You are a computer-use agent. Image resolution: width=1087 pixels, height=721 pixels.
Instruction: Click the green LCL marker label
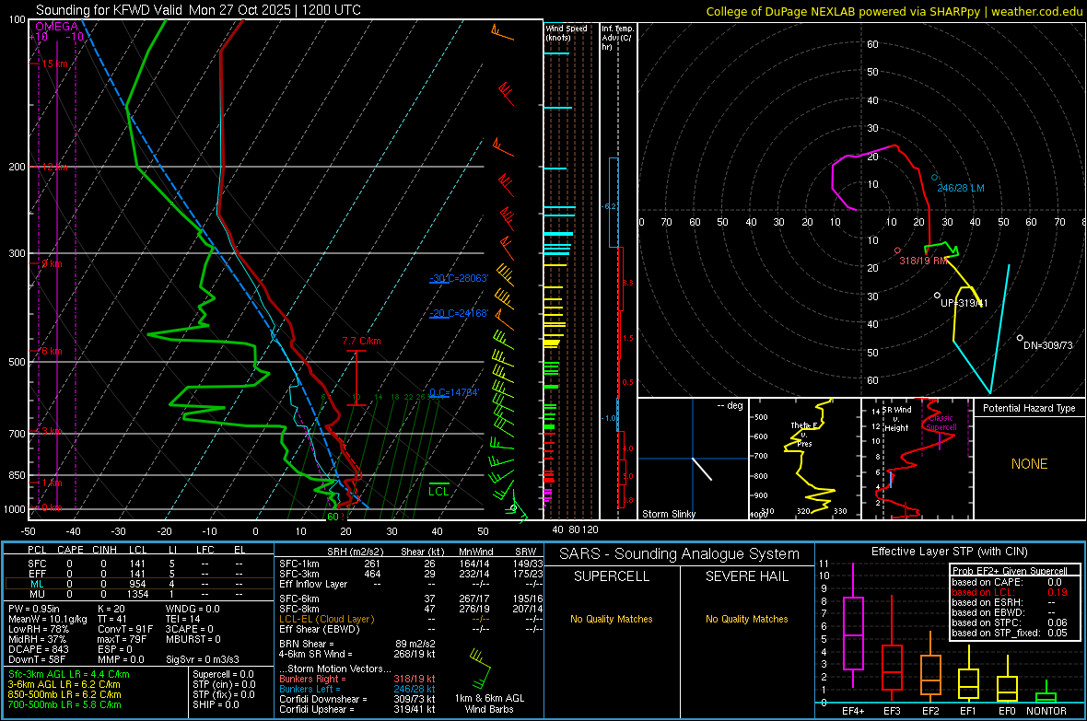pyautogui.click(x=438, y=492)
